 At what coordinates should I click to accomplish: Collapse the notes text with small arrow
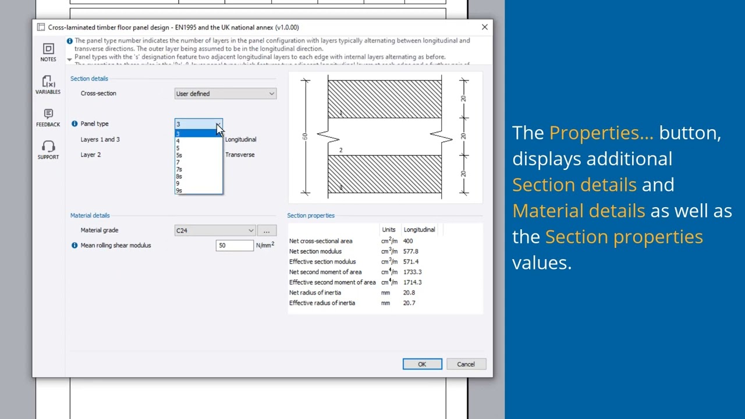(69, 59)
